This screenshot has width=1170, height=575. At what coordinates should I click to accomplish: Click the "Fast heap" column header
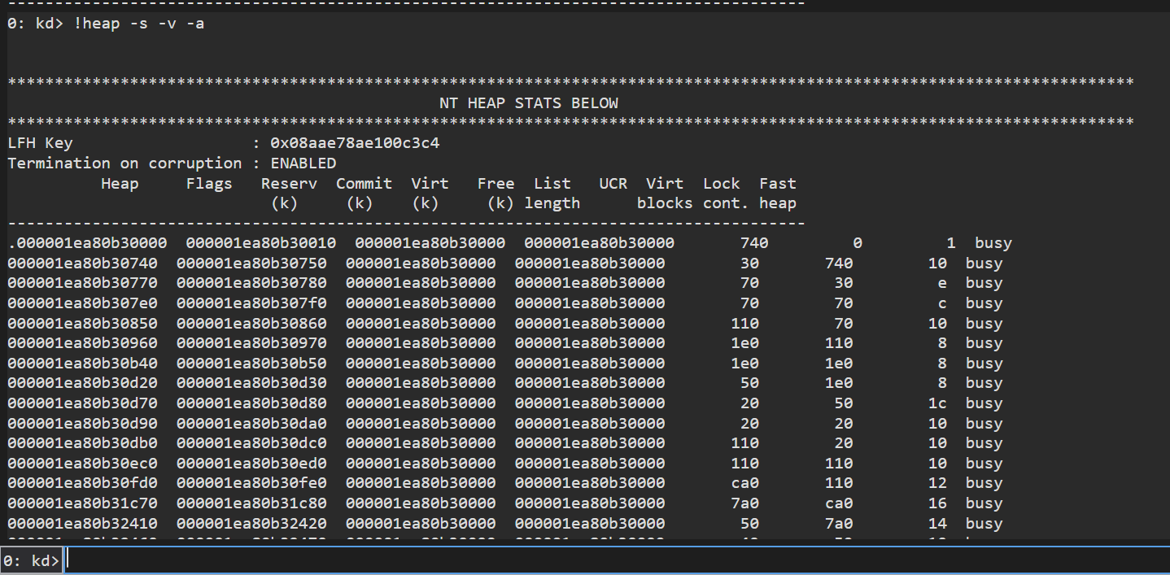[778, 194]
